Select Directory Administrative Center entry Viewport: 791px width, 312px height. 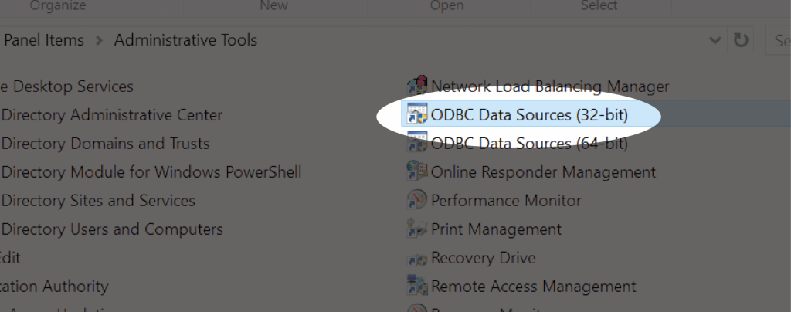point(111,115)
